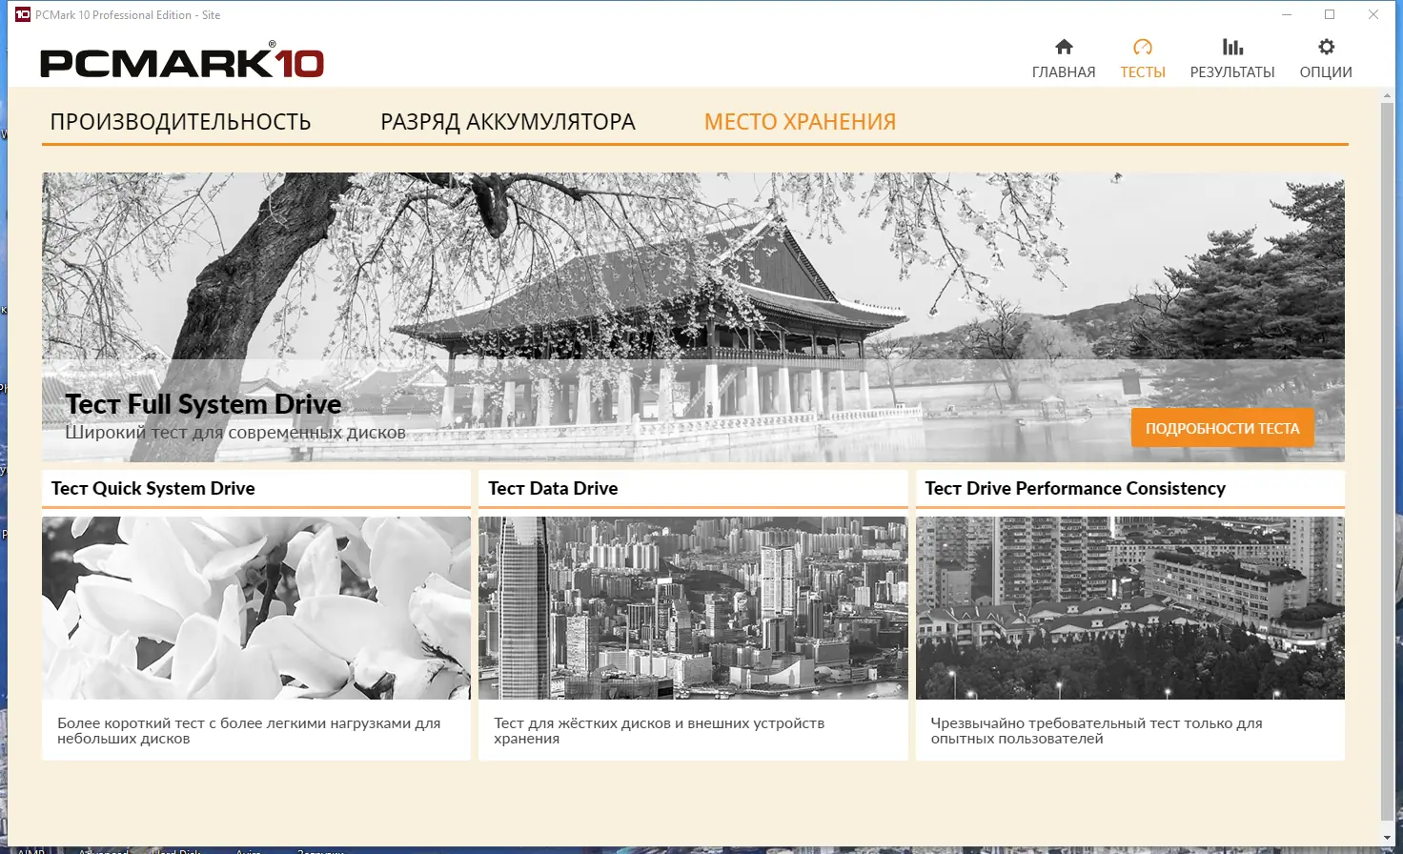Open the Тест Full System Drive banner title
The height and width of the screenshot is (854, 1403).
(x=203, y=404)
